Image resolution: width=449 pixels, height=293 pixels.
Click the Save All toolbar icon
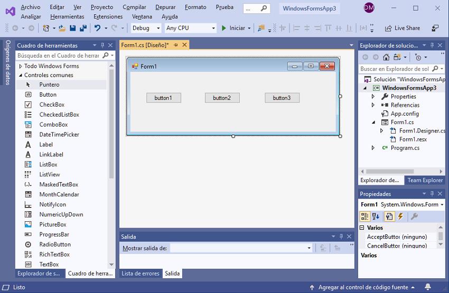[x=83, y=28]
